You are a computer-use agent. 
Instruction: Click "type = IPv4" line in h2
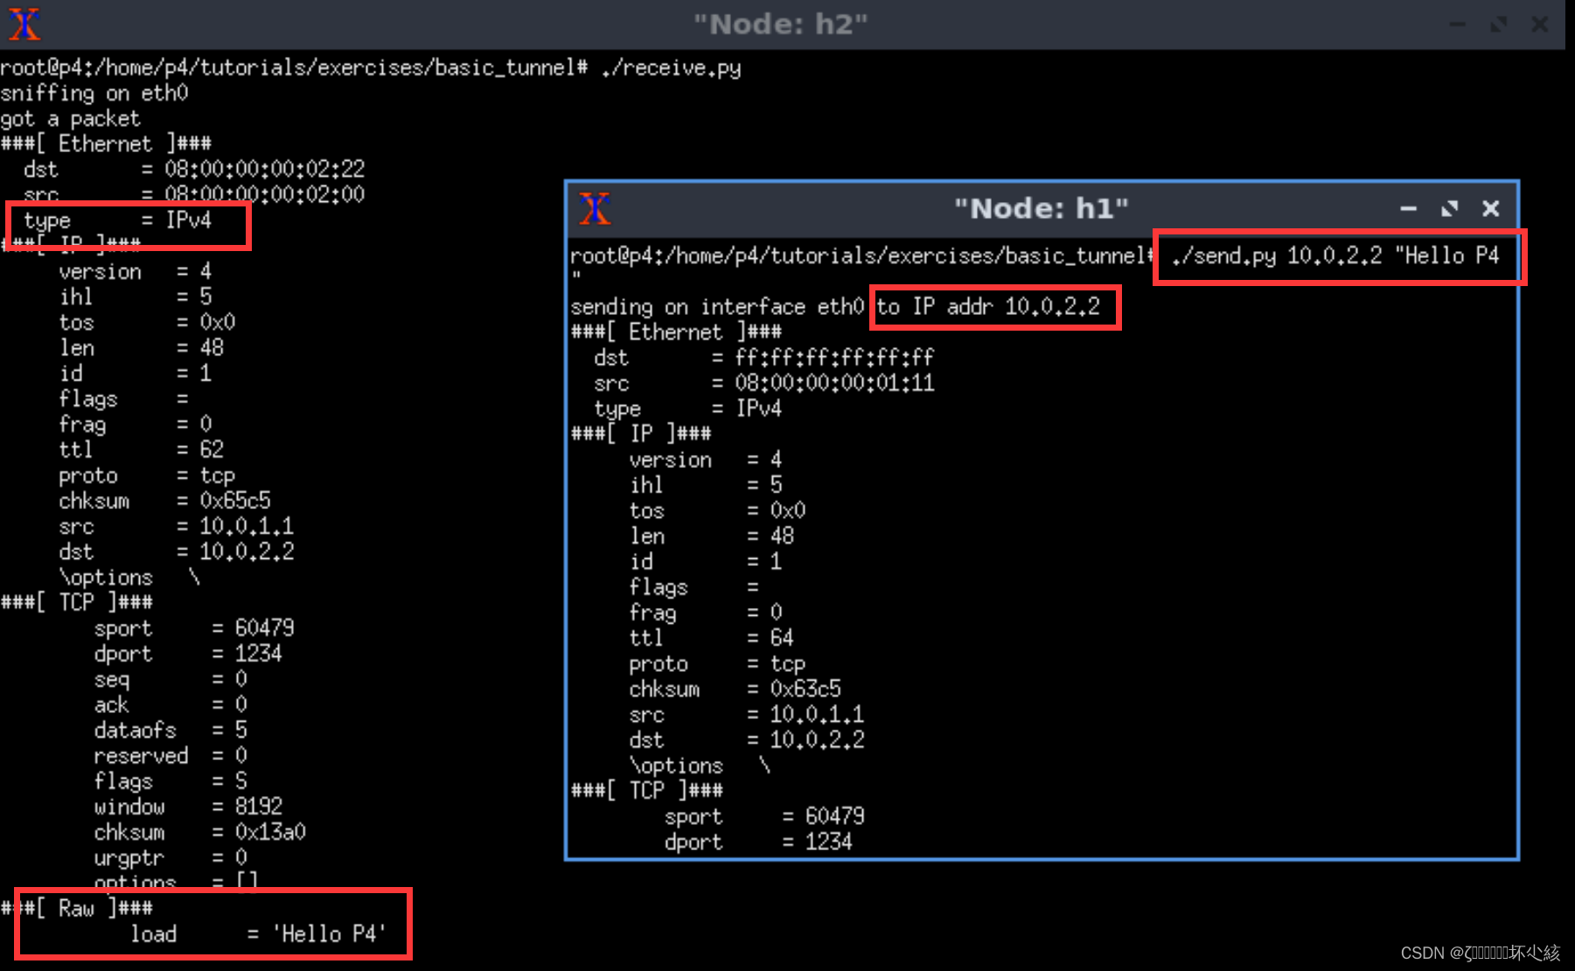click(118, 220)
